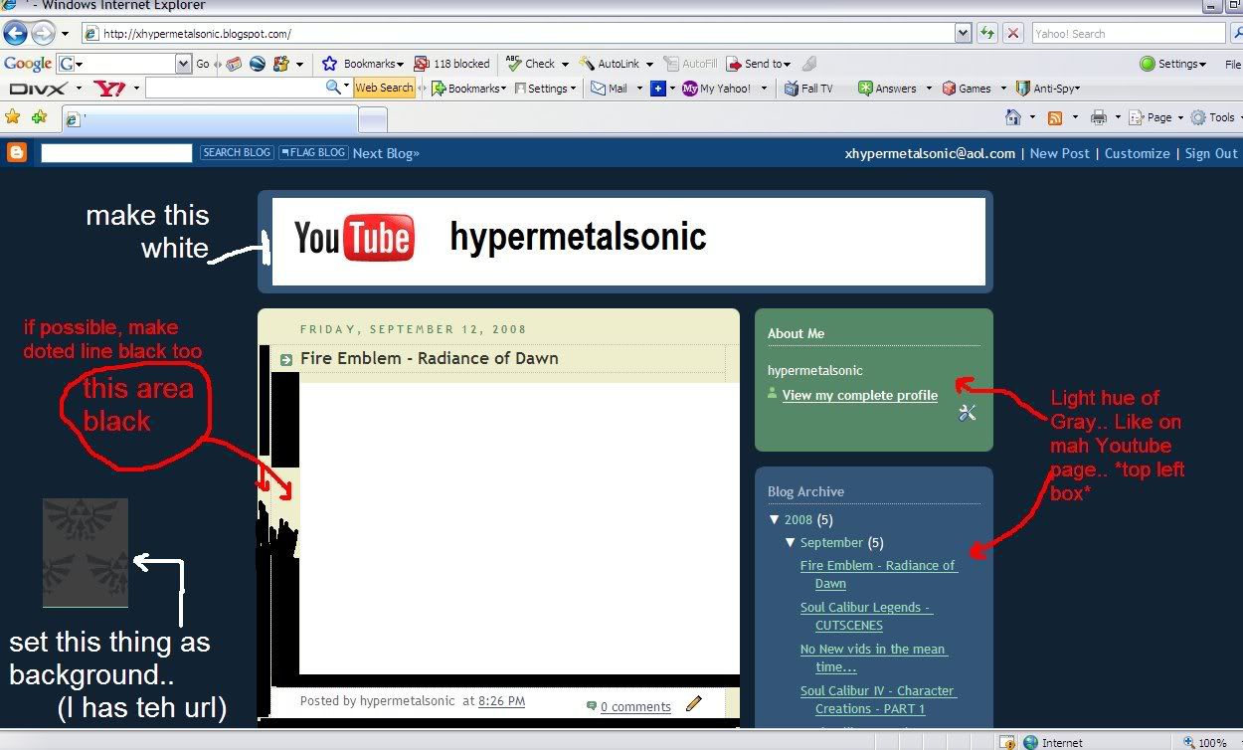This screenshot has height=750, width=1243.
Task: Expand the Send to dropdown
Action: pyautogui.click(x=788, y=64)
